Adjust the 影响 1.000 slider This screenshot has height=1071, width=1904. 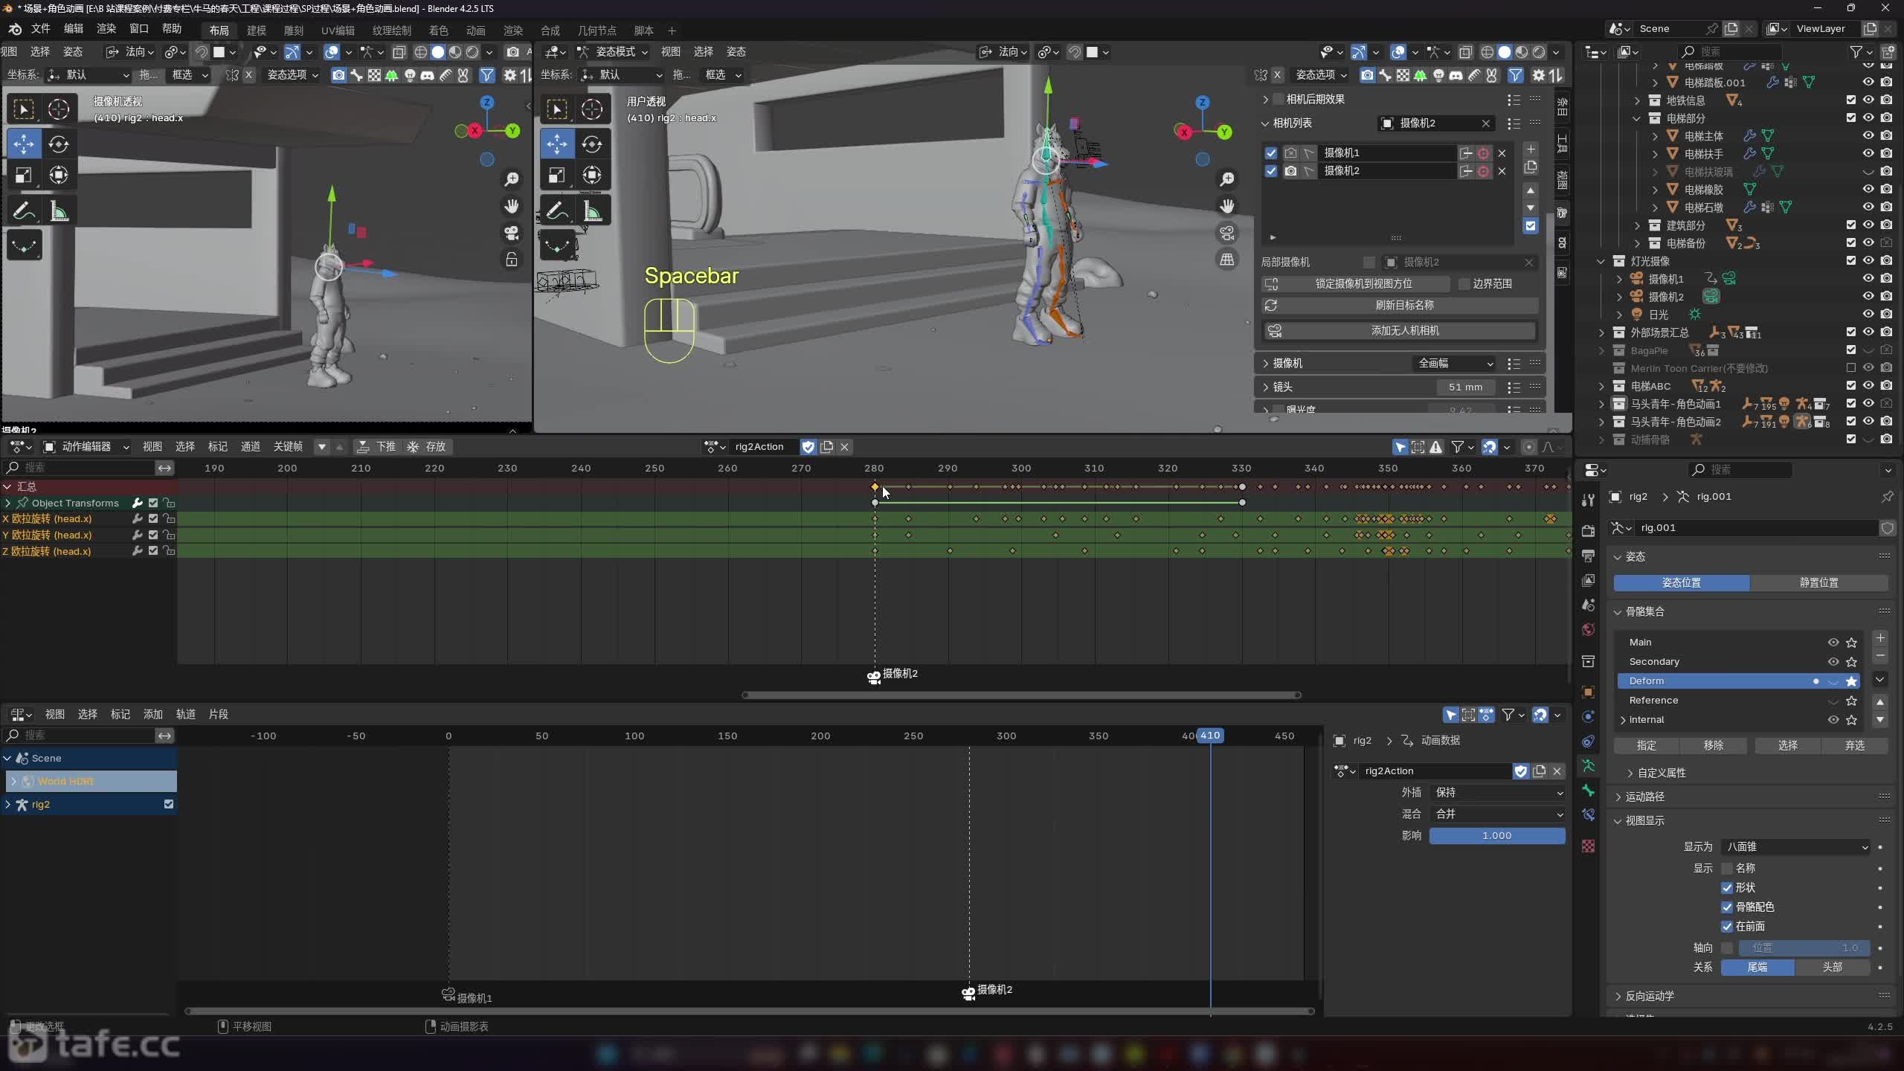click(1496, 835)
